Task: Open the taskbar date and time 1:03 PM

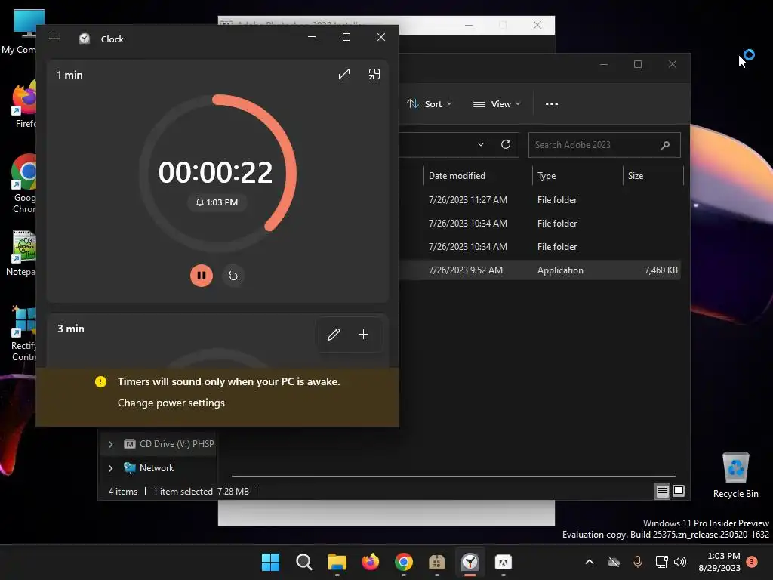Action: click(x=719, y=562)
